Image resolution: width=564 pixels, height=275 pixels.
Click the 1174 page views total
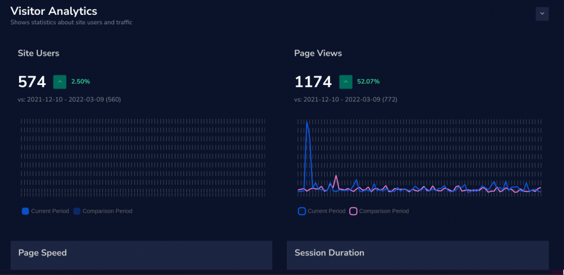[313, 82]
